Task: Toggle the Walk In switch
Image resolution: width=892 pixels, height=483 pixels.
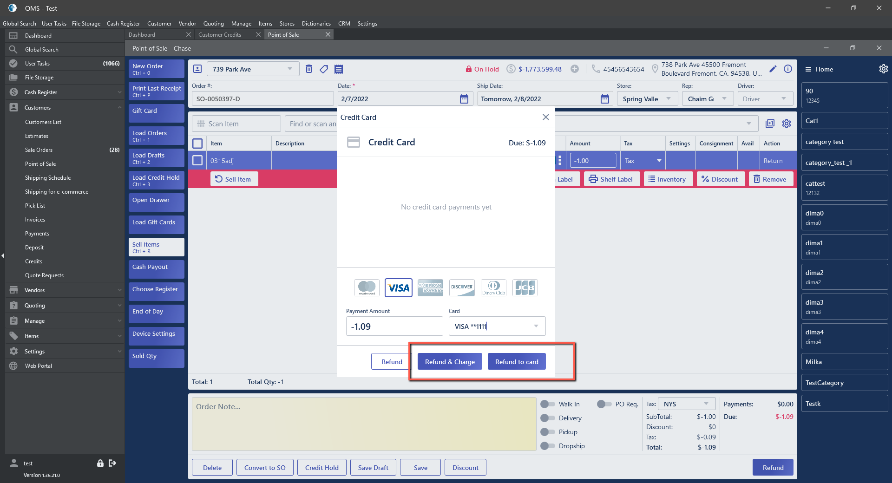Action: 548,404
